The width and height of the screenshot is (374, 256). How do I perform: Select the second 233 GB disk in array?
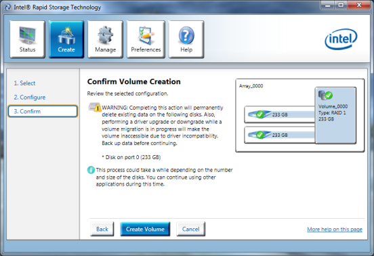(x=280, y=135)
